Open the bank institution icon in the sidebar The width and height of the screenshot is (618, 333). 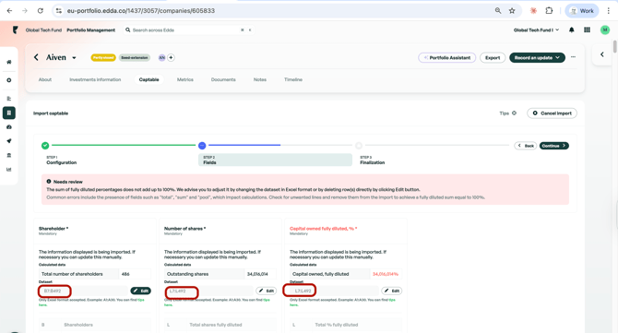pyautogui.click(x=8, y=155)
